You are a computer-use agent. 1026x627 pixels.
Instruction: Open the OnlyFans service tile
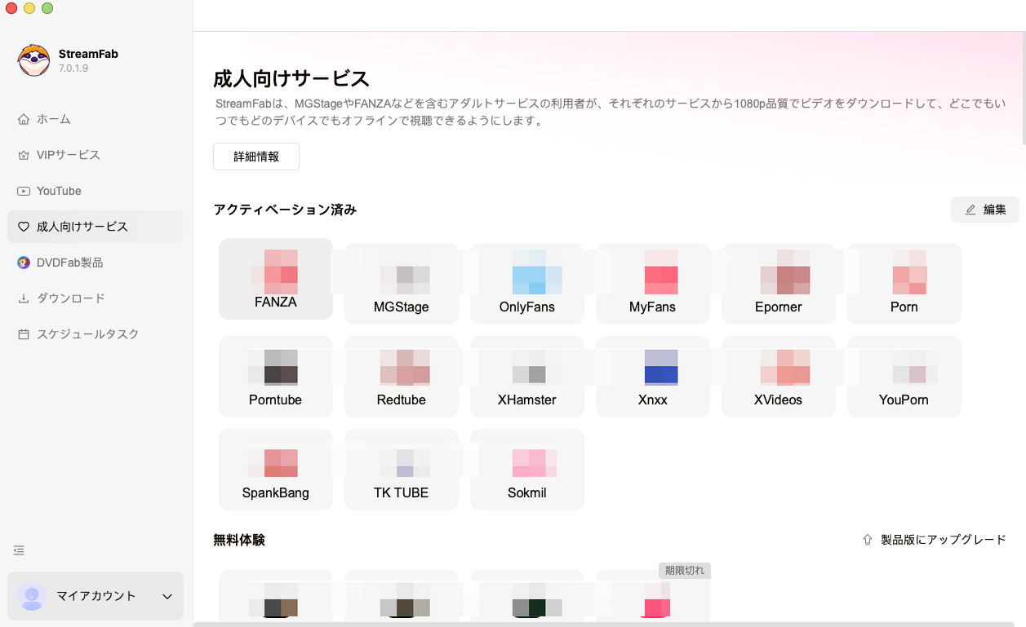click(x=527, y=284)
